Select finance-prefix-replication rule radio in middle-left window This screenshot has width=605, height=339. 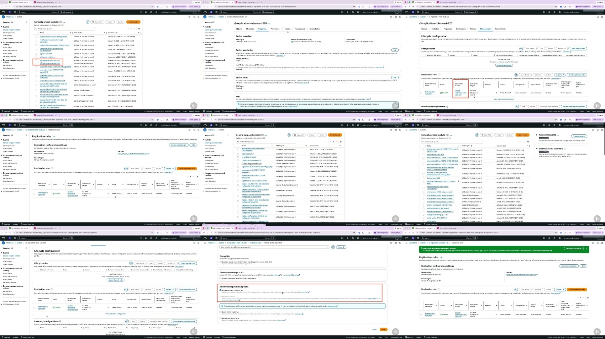[x=34, y=193]
